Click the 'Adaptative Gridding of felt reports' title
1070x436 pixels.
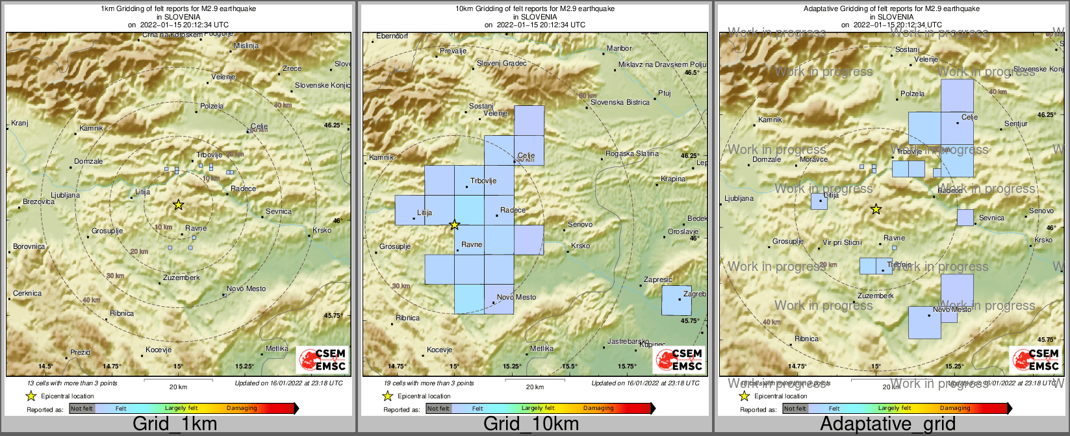(891, 9)
